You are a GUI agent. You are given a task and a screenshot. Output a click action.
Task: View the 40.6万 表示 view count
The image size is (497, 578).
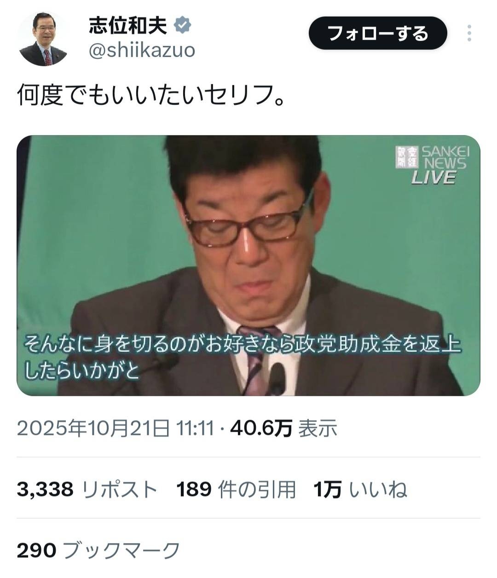coord(283,428)
